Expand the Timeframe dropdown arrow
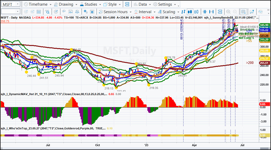Image resolution: width=271 pixels, height=150 pixels. pos(51,4)
